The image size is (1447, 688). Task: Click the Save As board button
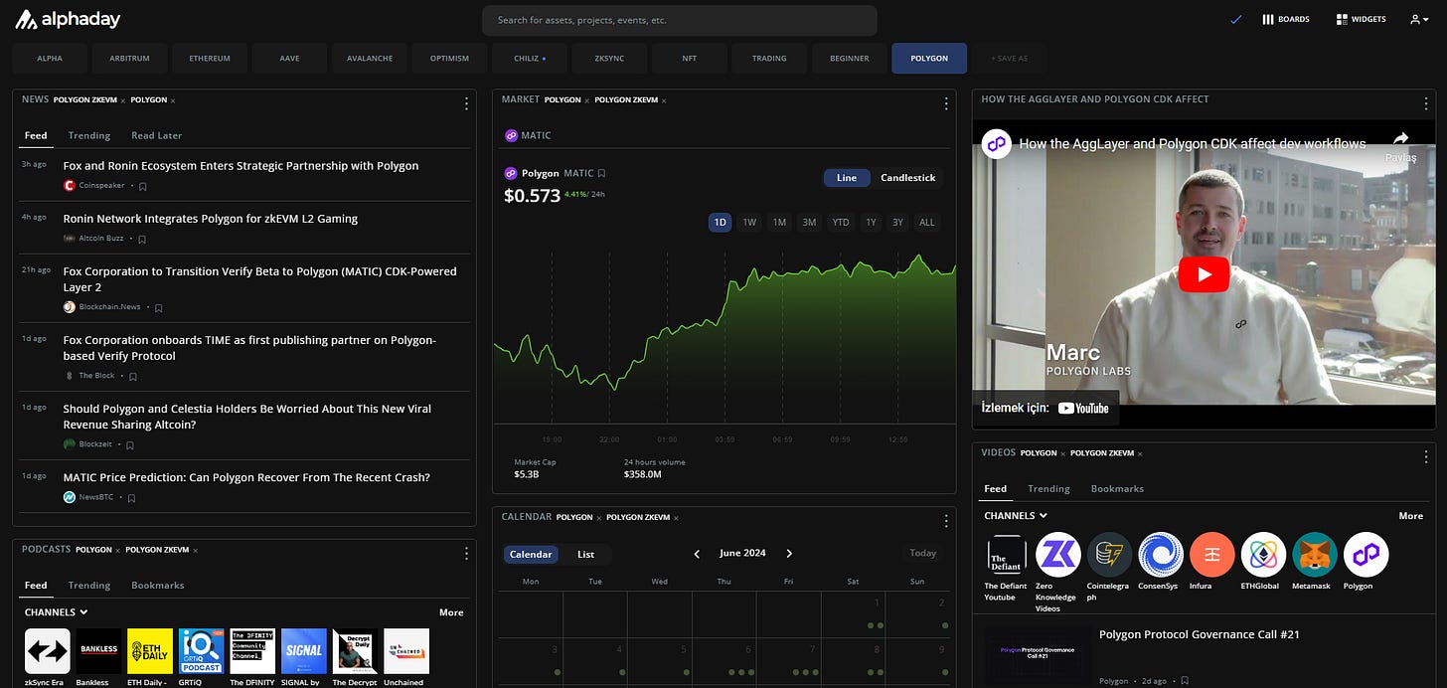(1009, 59)
